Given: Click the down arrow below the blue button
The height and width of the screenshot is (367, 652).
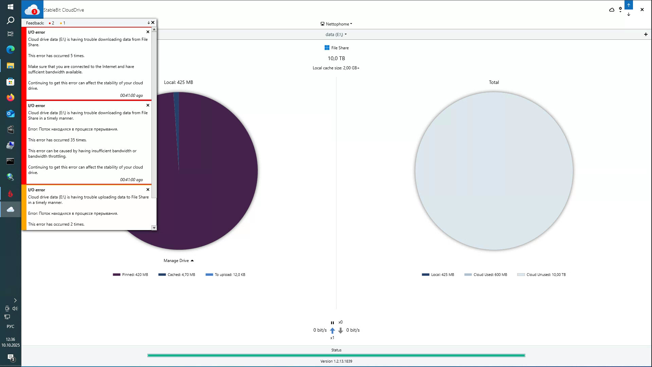Looking at the screenshot, I should [x=629, y=15].
